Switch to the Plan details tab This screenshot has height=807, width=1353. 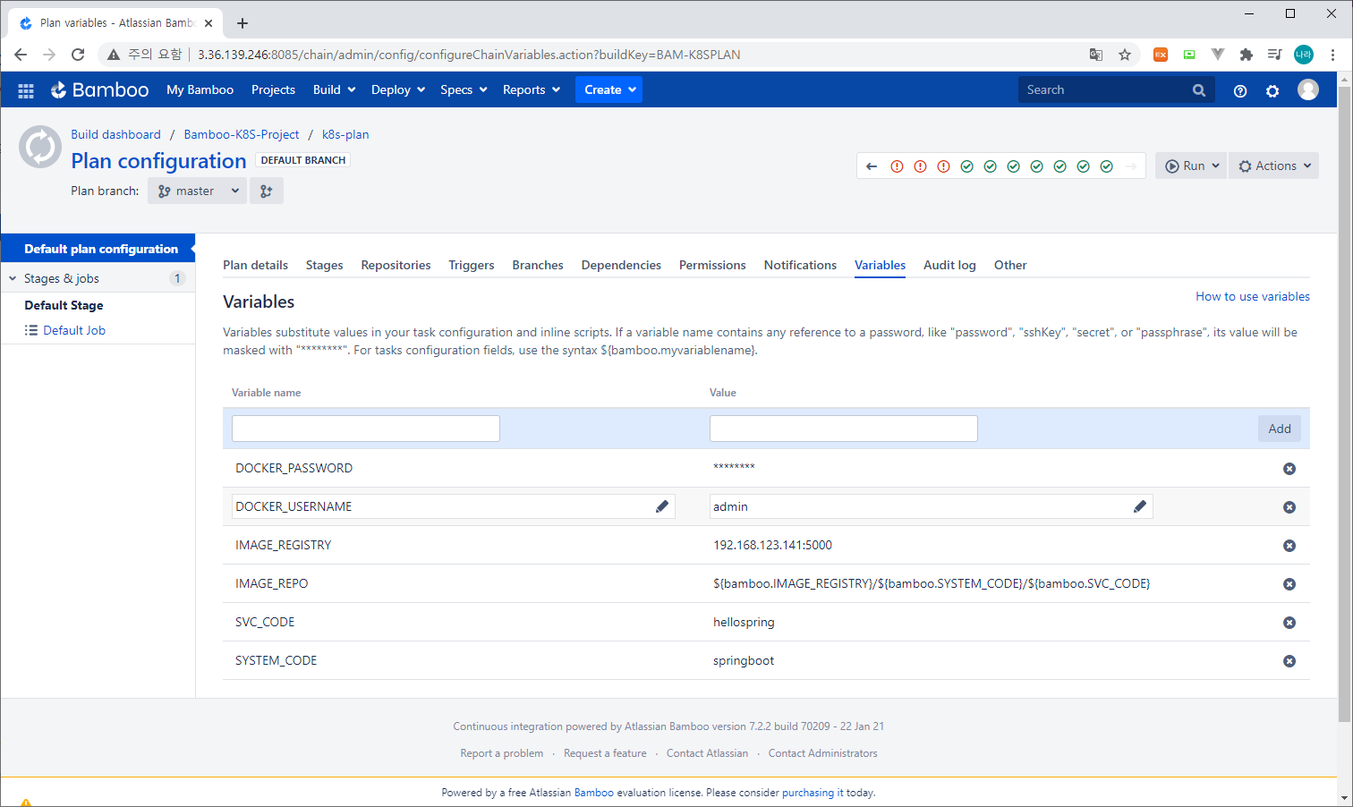click(x=255, y=265)
